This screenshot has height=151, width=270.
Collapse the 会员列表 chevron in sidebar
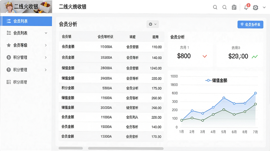click(x=46, y=33)
